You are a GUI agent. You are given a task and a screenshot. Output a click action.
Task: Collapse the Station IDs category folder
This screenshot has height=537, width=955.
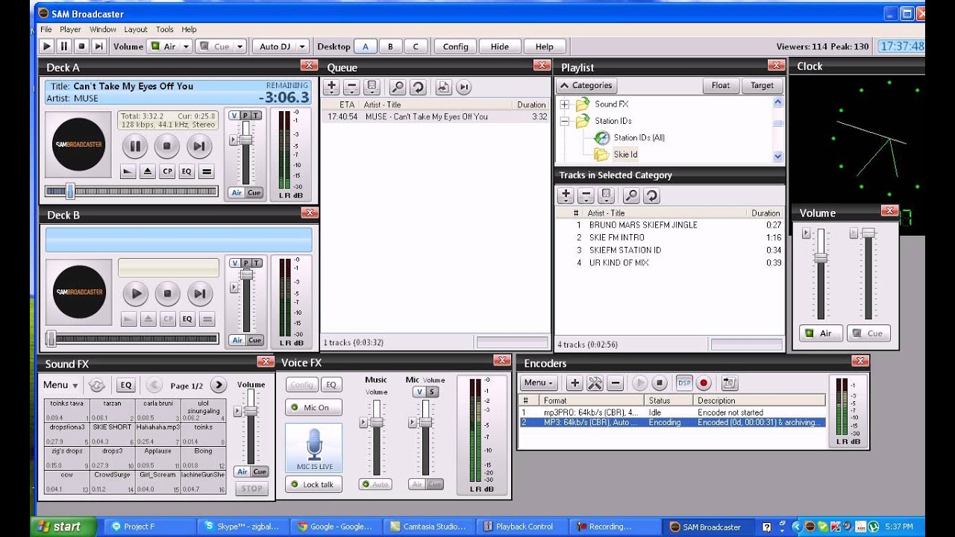[565, 121]
